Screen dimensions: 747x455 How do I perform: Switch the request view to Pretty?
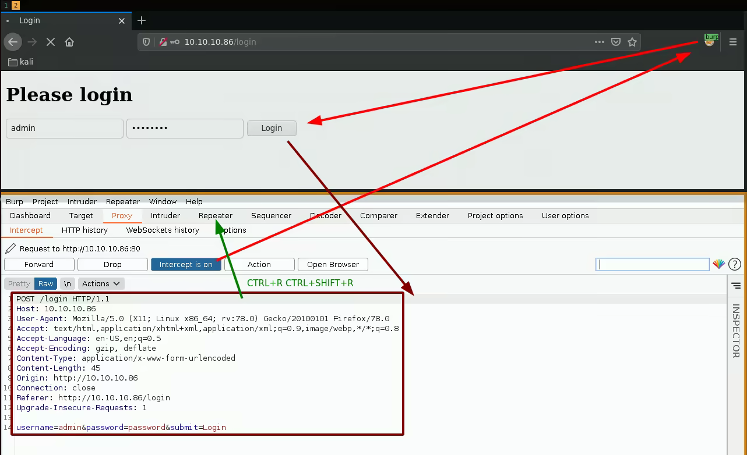click(x=19, y=283)
